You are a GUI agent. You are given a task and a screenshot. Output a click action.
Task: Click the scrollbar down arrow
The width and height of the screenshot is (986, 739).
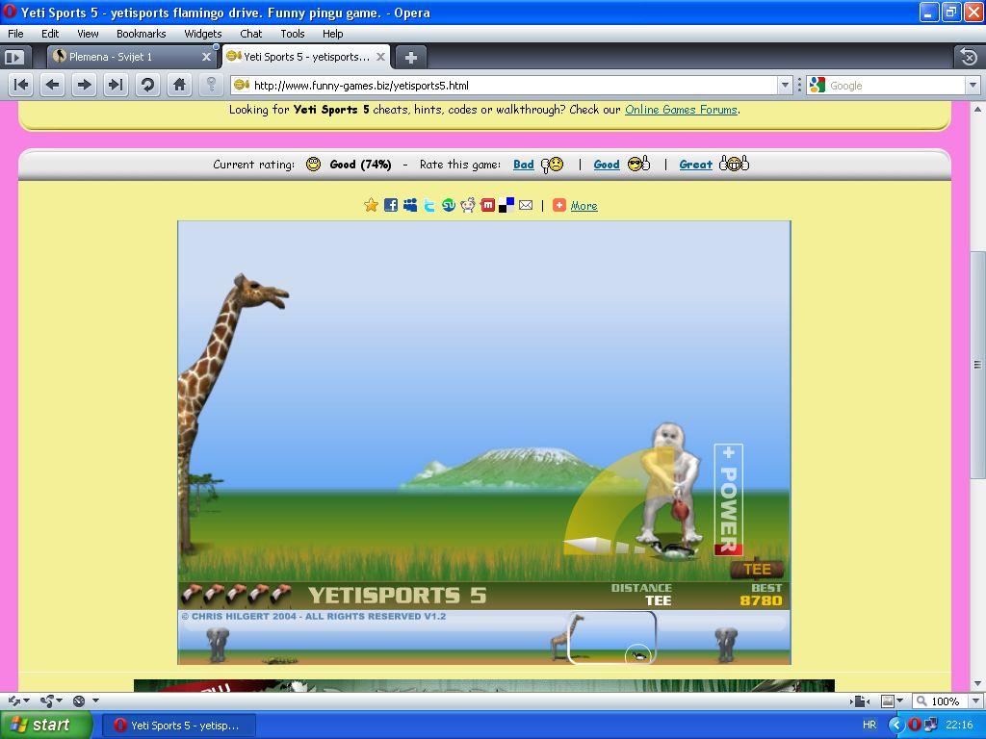(x=977, y=684)
